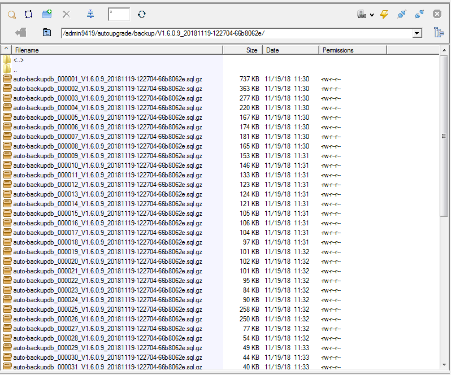Image resolution: width=451 pixels, height=375 pixels.
Task: Select file auto-backupdb_000003 sql.gz
Action: [x=107, y=98]
